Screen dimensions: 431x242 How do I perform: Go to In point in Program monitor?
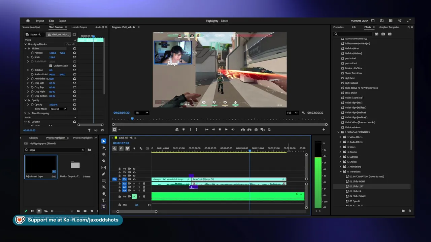[x=207, y=129]
